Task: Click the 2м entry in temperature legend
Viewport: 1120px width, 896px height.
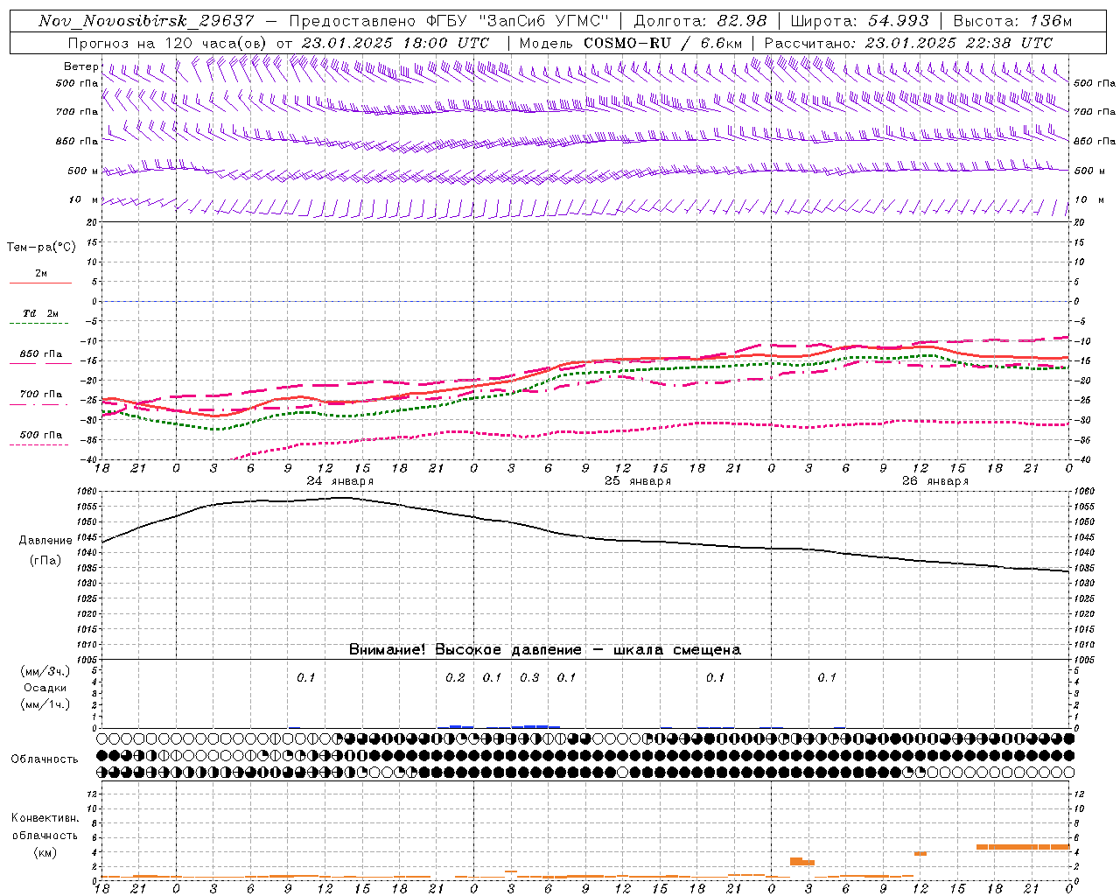Action: click(41, 274)
